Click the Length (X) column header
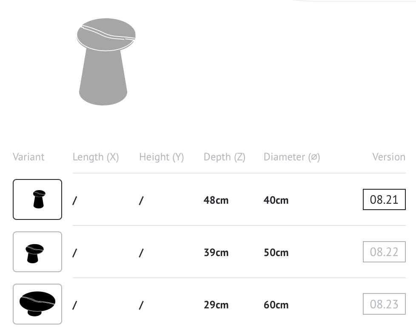Viewport: 416px width, 336px height. point(96,157)
